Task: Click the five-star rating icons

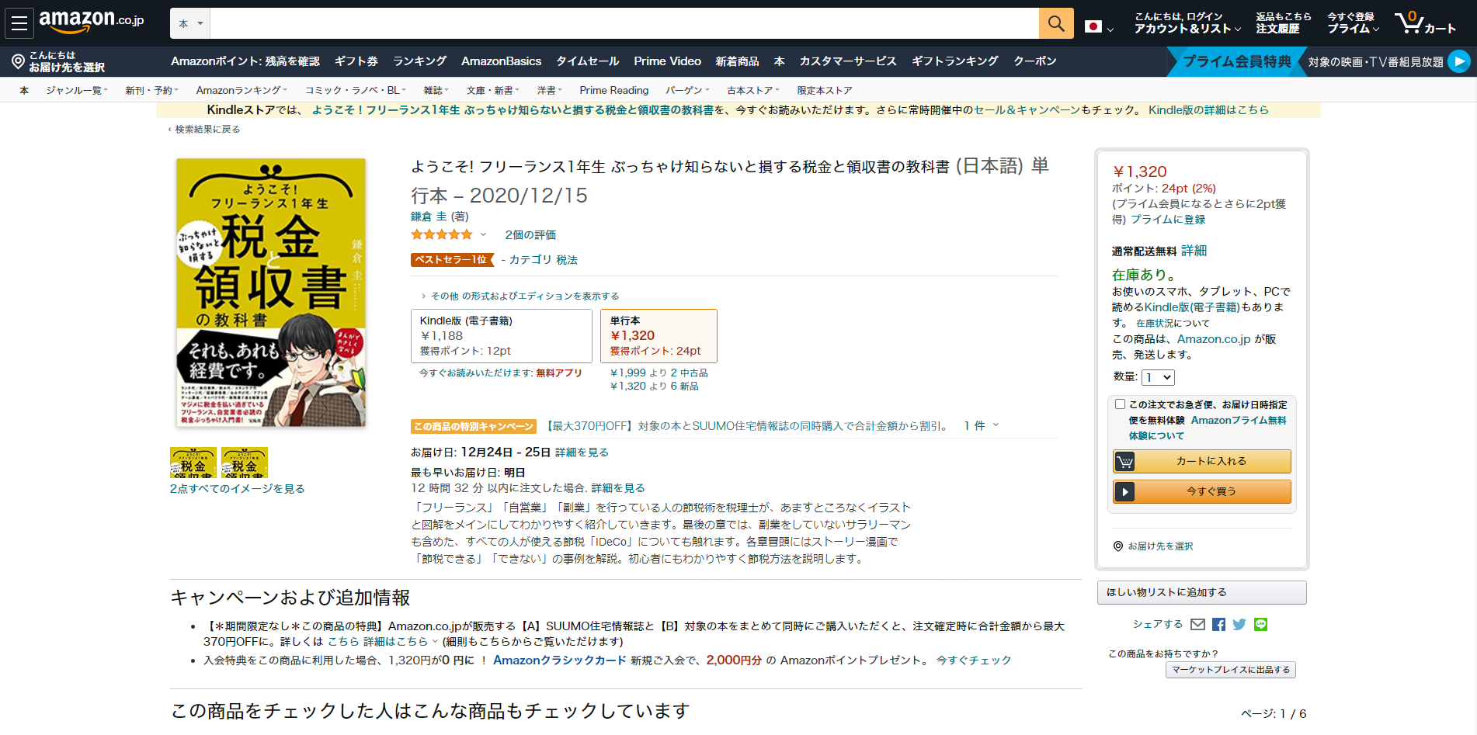Action: (442, 234)
